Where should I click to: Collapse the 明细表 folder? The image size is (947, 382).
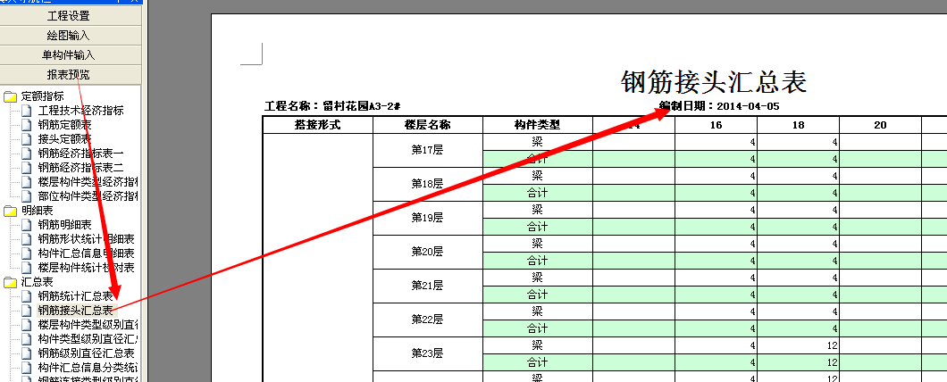click(11, 211)
